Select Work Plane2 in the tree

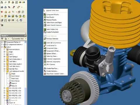pyautogui.click(x=15, y=81)
